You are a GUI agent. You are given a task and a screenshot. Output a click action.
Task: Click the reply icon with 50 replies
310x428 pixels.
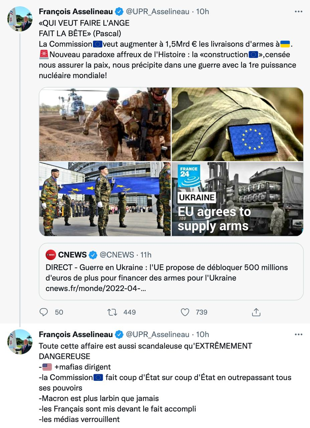44,312
